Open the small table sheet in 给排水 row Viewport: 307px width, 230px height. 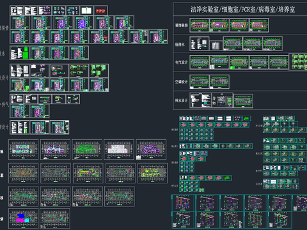(x=216, y=45)
